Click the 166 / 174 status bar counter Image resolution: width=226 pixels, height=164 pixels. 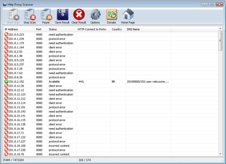85,160
